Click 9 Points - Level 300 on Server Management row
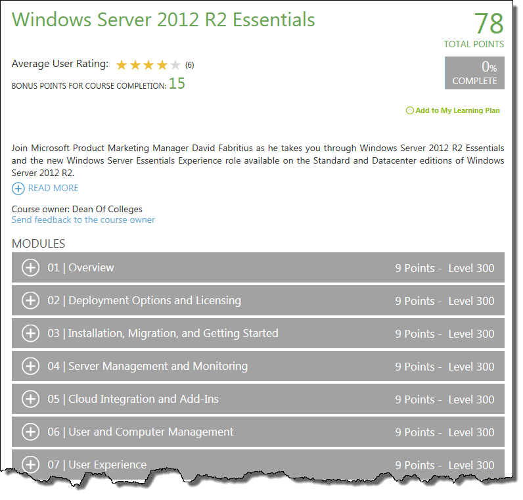523x500 pixels. [445, 367]
